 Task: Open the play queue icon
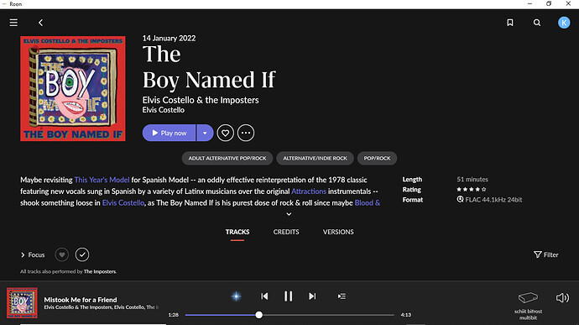(x=342, y=296)
